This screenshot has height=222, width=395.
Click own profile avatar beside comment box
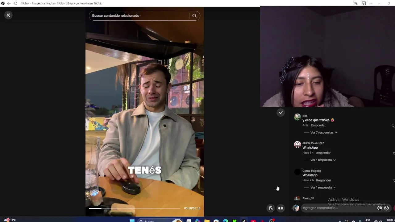296,208
